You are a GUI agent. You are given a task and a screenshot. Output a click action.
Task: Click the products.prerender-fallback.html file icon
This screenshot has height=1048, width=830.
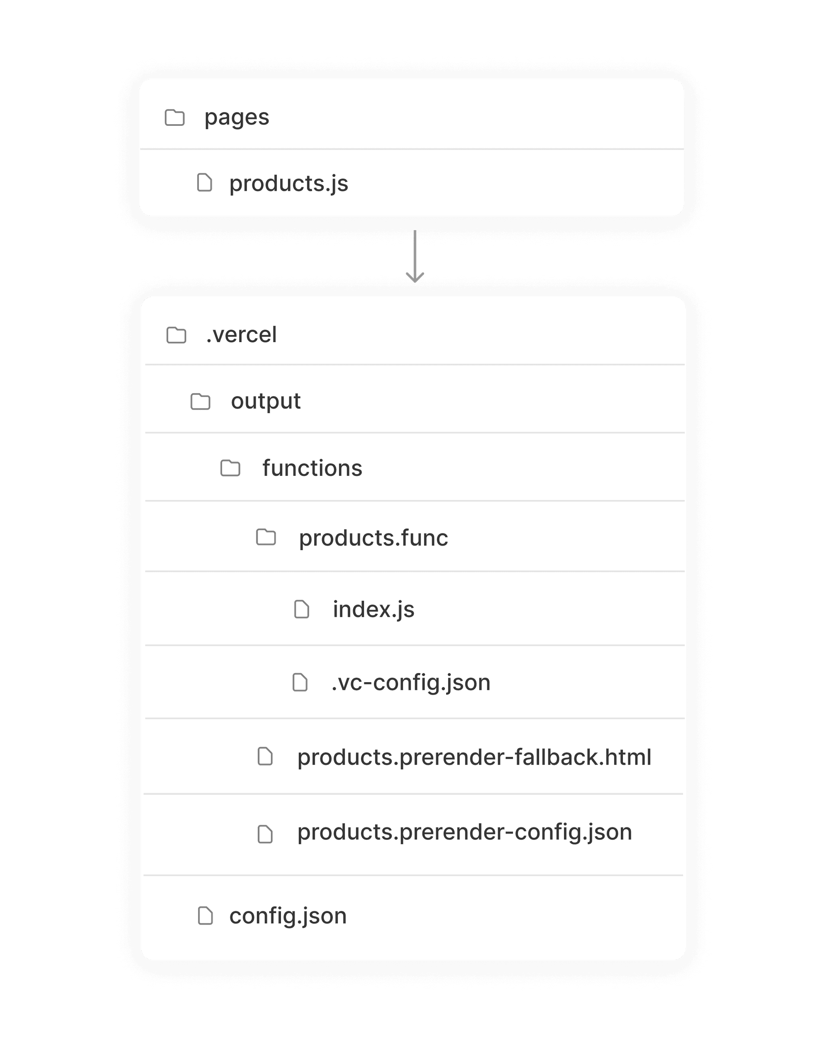tap(265, 756)
